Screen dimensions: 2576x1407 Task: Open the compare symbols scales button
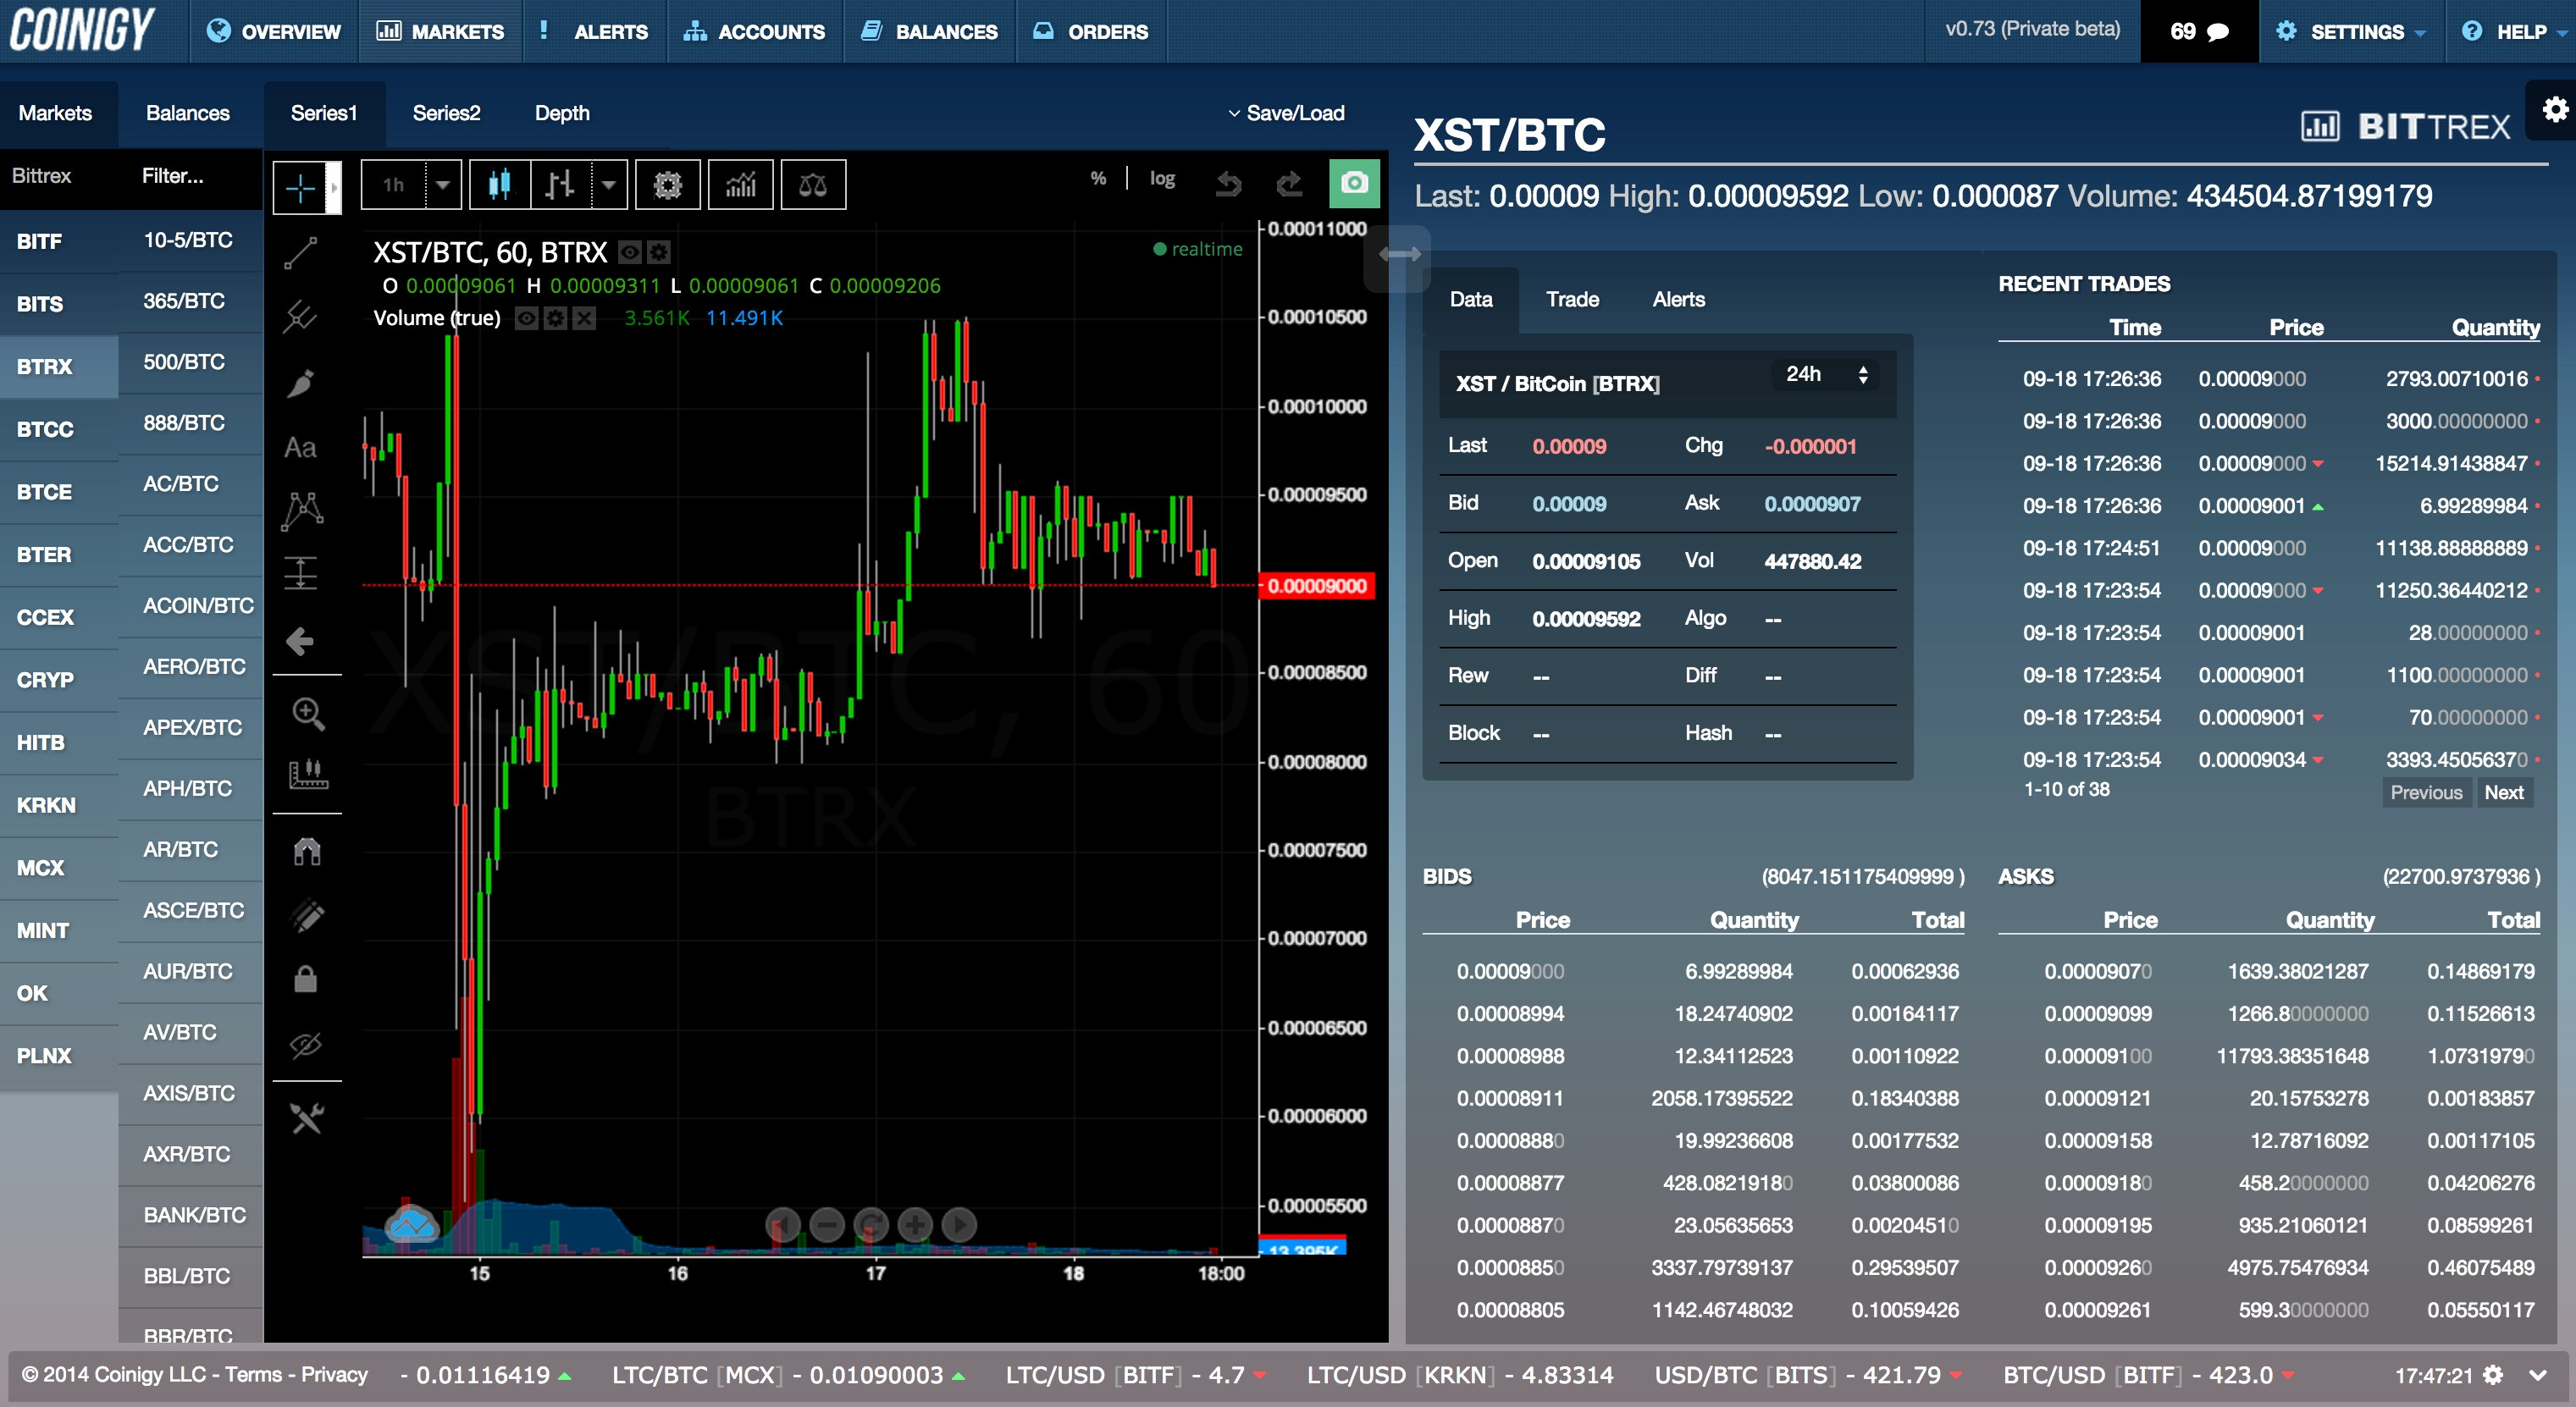(813, 184)
